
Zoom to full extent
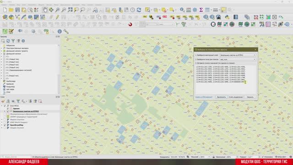point(70,10)
